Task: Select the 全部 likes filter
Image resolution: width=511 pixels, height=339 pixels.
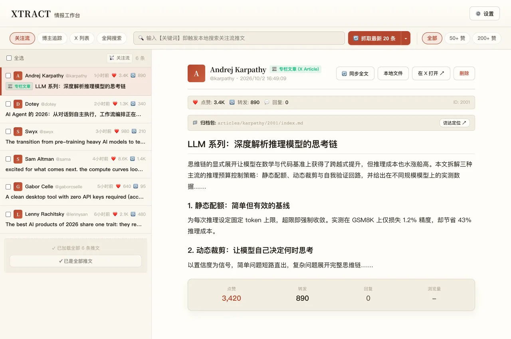Action: [x=432, y=38]
